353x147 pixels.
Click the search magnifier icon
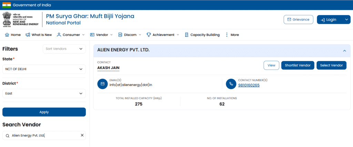click(x=7, y=136)
